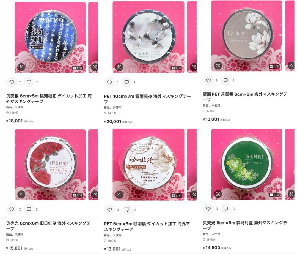Like the 旧日红笺 tape listing
Screen dimensions: 297x254
click(x=12, y=209)
